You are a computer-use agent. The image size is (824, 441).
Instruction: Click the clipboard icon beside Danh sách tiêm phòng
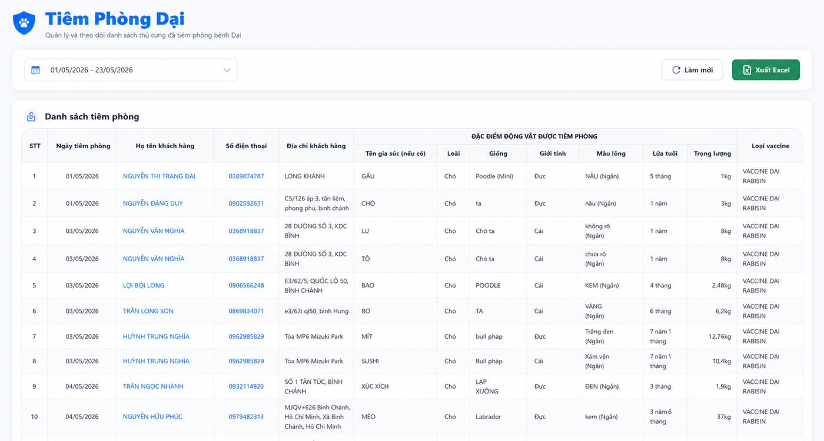click(x=32, y=116)
